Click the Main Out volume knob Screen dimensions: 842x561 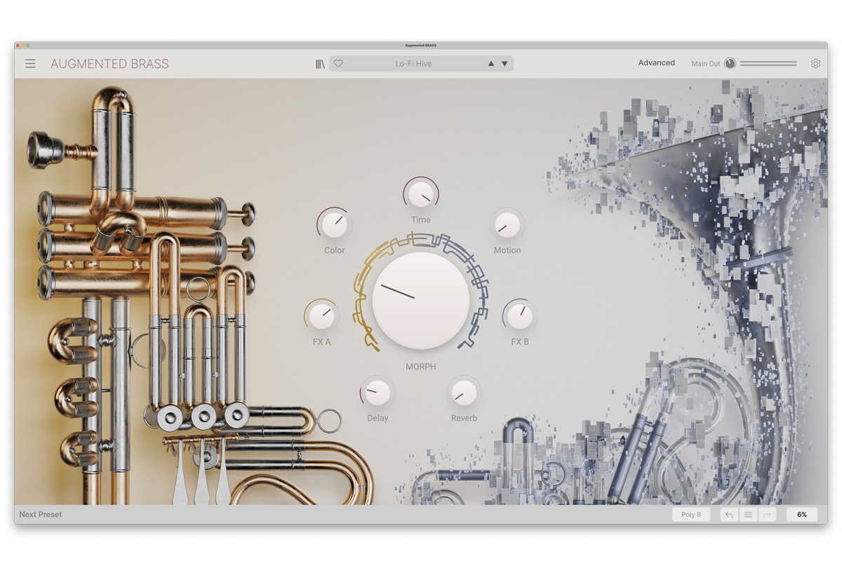click(730, 63)
